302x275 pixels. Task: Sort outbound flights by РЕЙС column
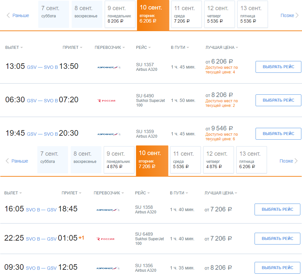[x=143, y=48]
